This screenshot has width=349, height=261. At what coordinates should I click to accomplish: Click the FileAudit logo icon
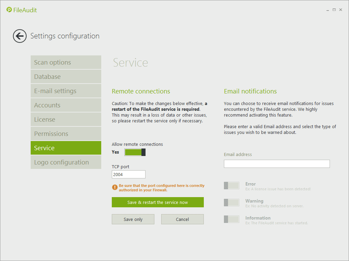[9, 10]
